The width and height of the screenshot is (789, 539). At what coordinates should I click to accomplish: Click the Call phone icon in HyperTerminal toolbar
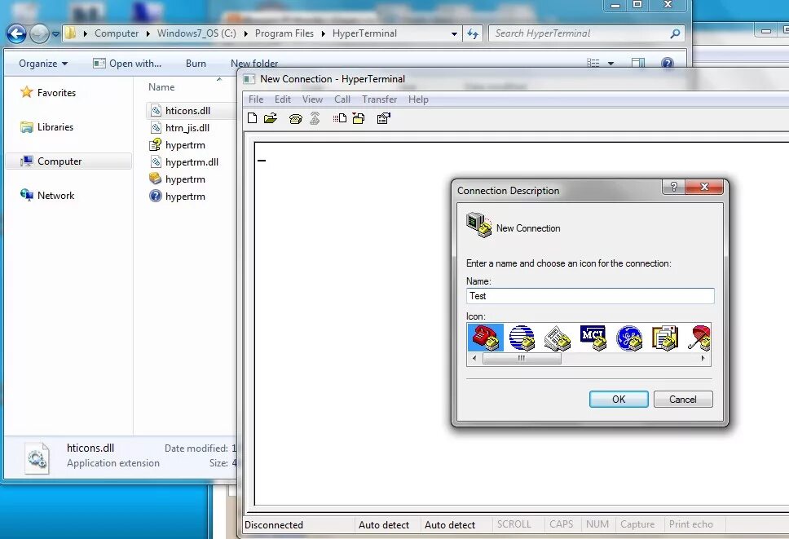295,119
